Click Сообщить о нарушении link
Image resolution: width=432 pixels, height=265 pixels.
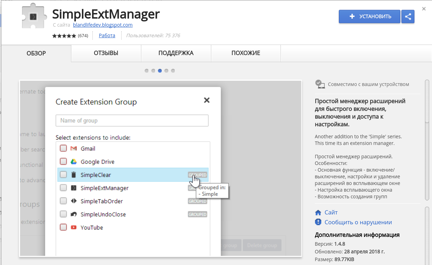(358, 222)
